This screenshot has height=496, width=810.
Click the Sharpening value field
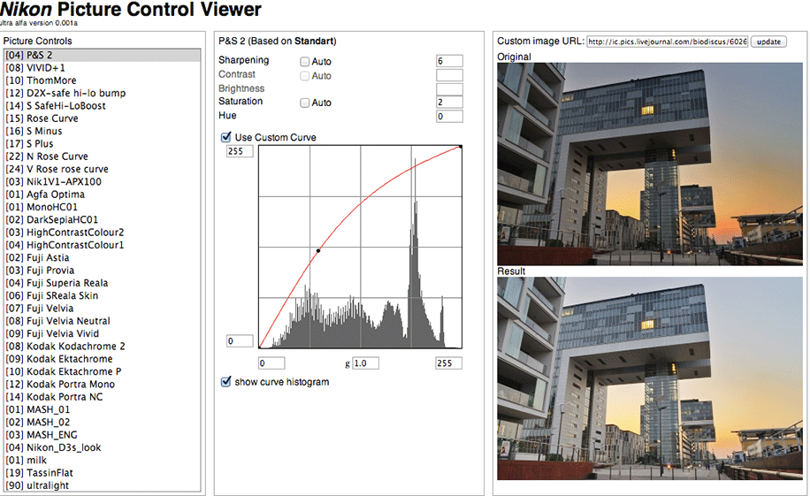click(x=449, y=61)
